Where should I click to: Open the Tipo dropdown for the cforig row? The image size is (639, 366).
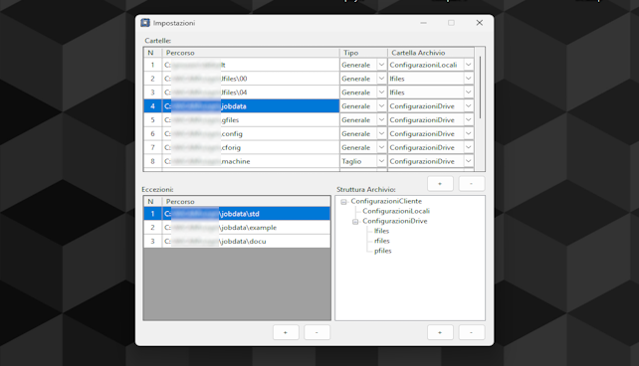point(381,147)
